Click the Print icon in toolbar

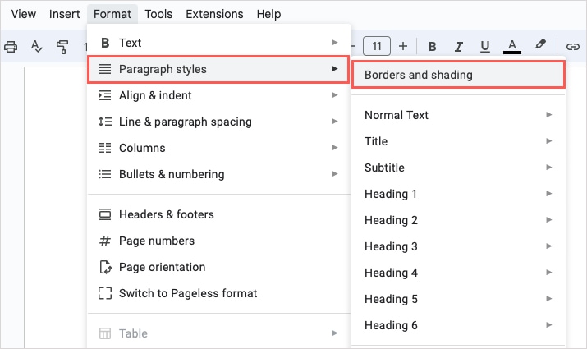pos(11,46)
